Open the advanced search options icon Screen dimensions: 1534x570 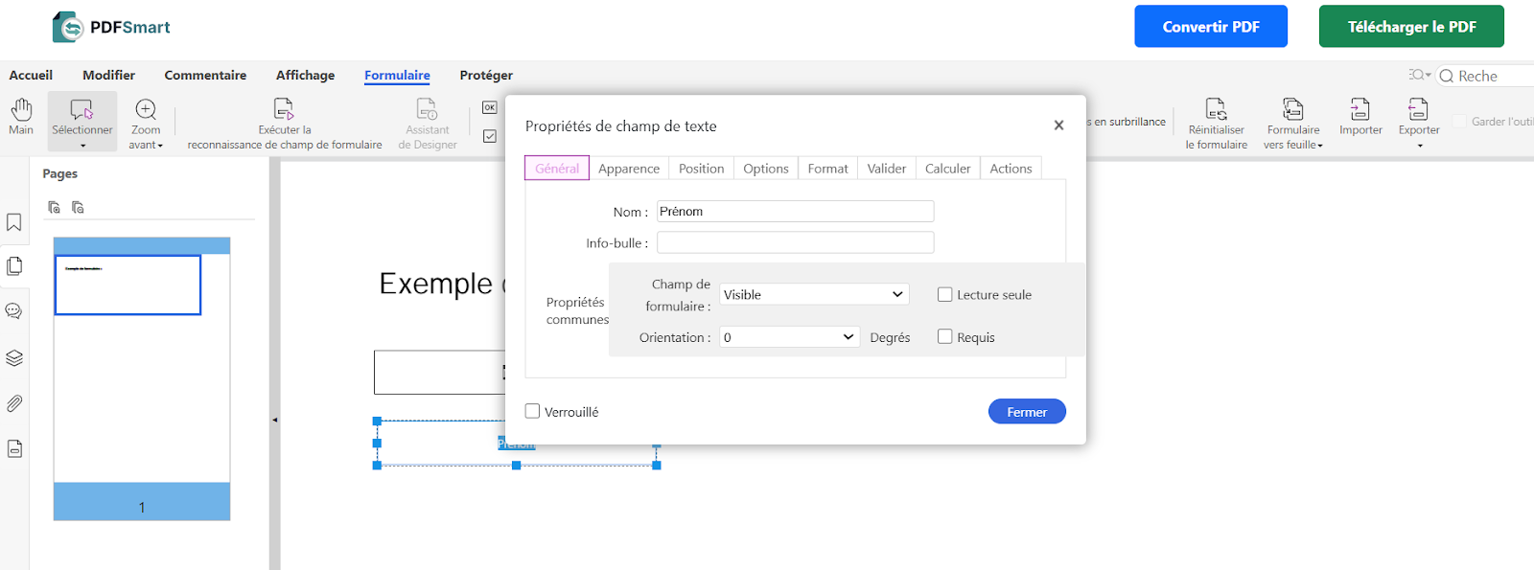[x=1419, y=75]
